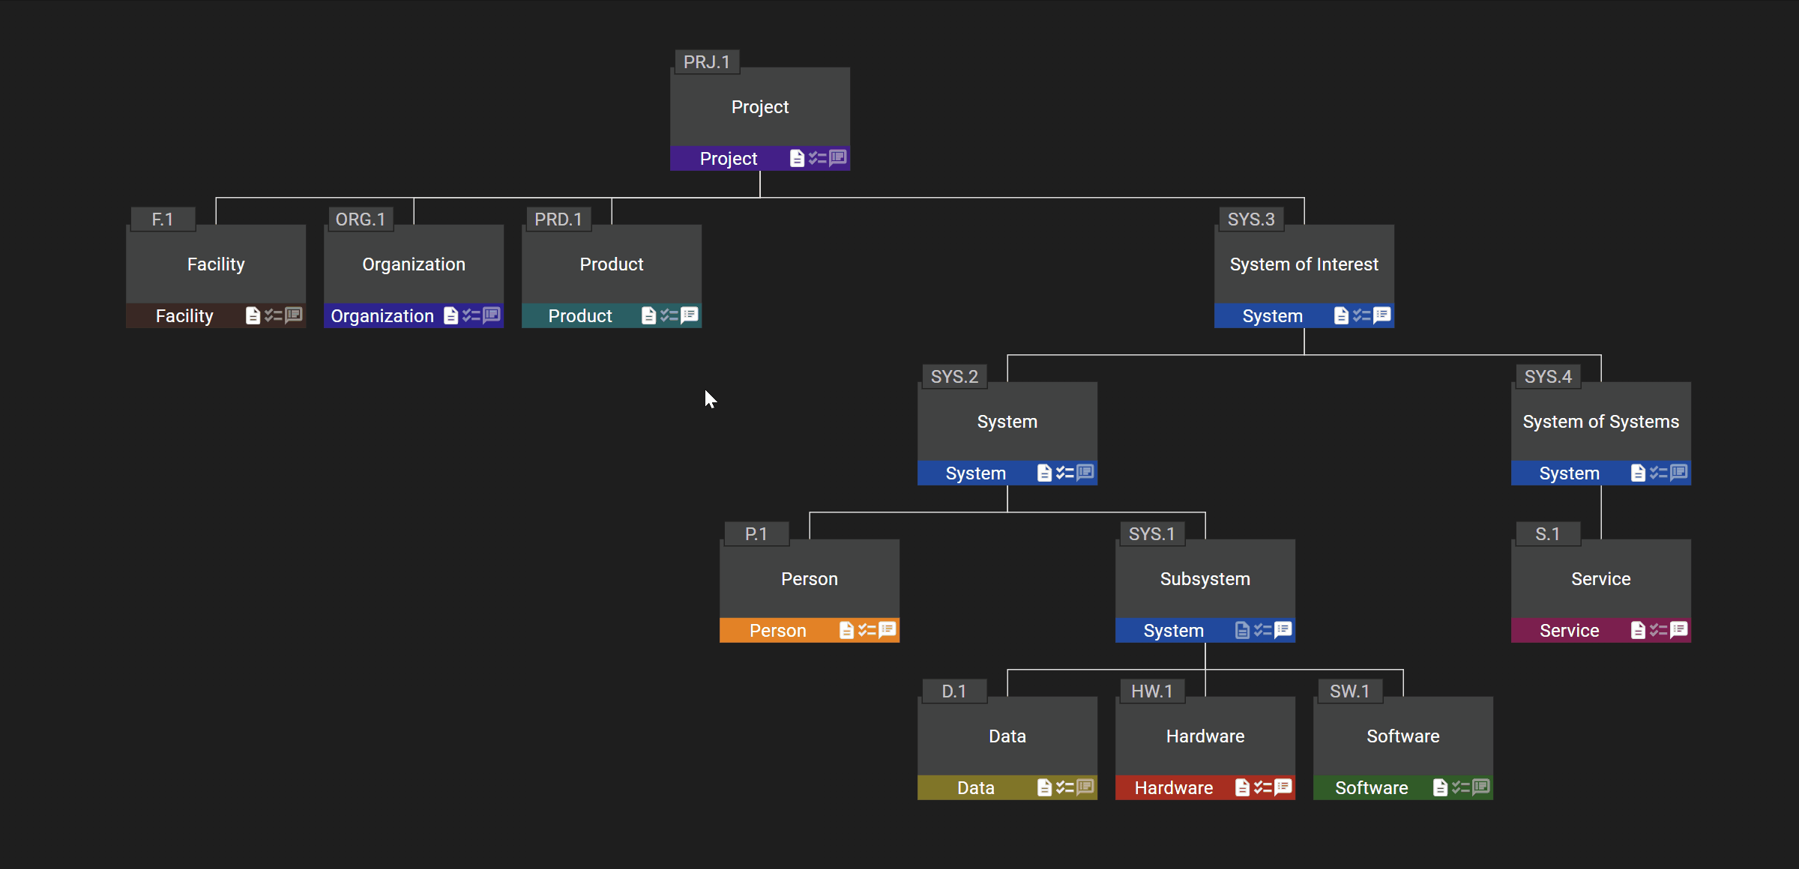Click the diagram icon on Product node

point(688,315)
